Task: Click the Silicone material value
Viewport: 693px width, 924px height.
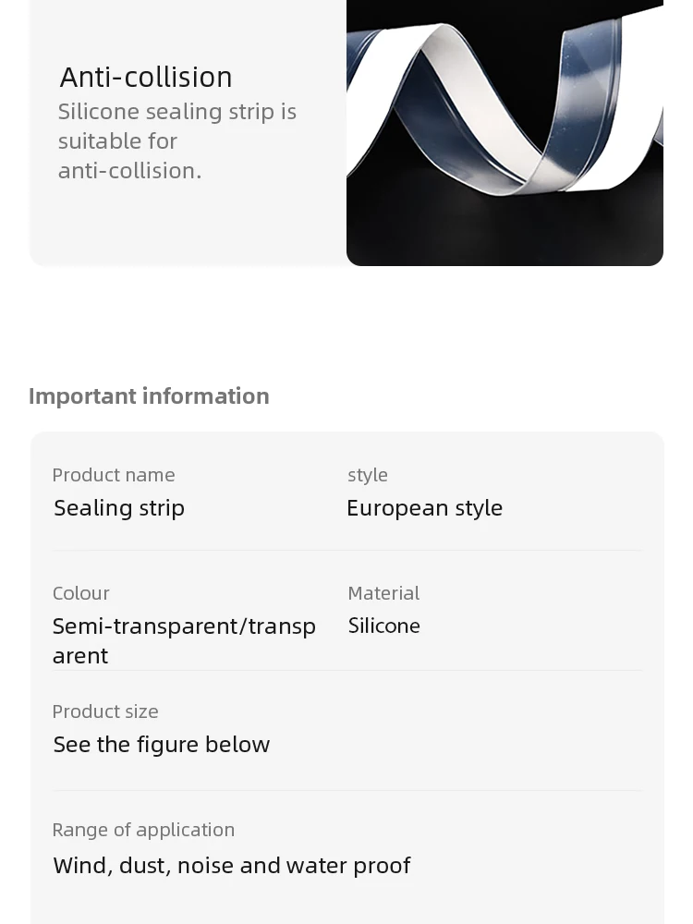Action: (384, 626)
